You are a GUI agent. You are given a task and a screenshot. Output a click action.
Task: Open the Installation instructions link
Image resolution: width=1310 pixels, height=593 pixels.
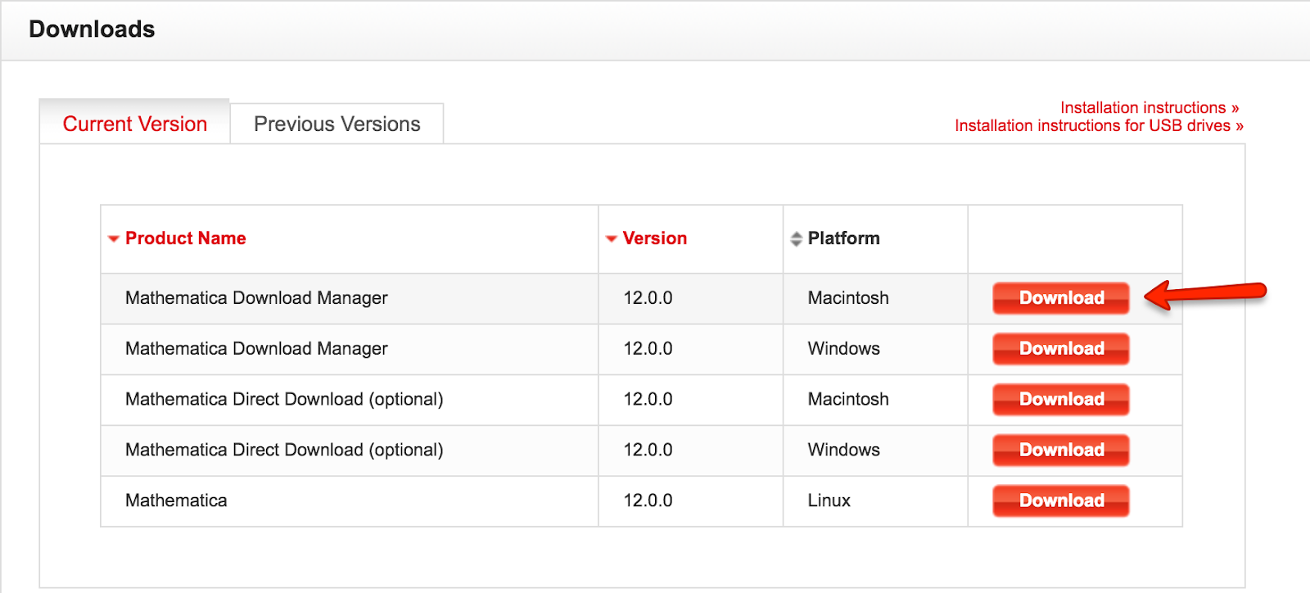[1150, 107]
